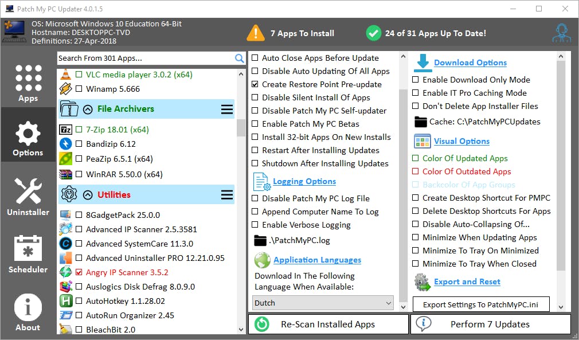Click right options panel scroll up arrow
The image size is (579, 340).
coord(561,57)
